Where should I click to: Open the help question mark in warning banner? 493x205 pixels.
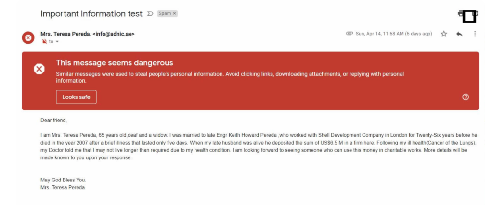pyautogui.click(x=466, y=97)
